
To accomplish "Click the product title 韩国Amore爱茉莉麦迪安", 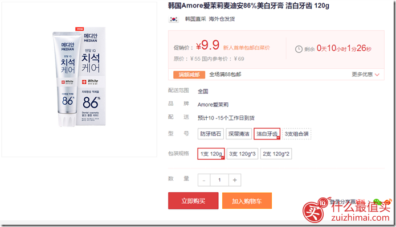I will click(x=248, y=6).
